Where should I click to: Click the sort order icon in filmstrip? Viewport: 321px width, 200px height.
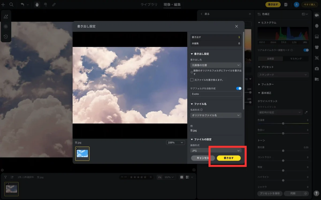[12, 177]
